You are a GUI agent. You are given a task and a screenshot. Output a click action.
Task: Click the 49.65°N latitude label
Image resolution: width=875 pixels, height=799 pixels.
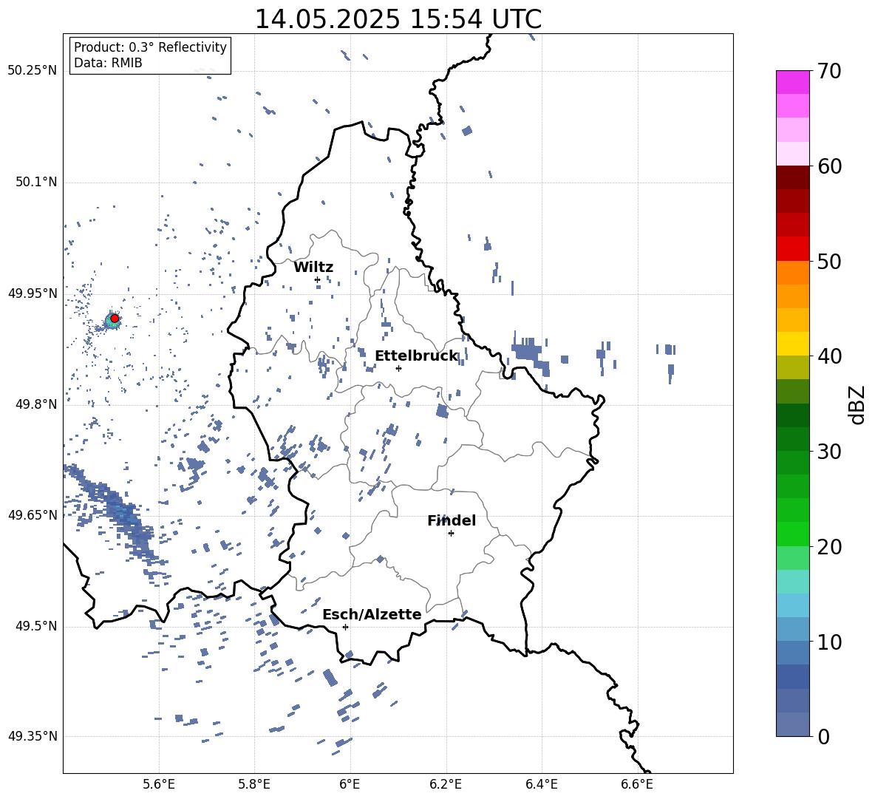click(33, 514)
